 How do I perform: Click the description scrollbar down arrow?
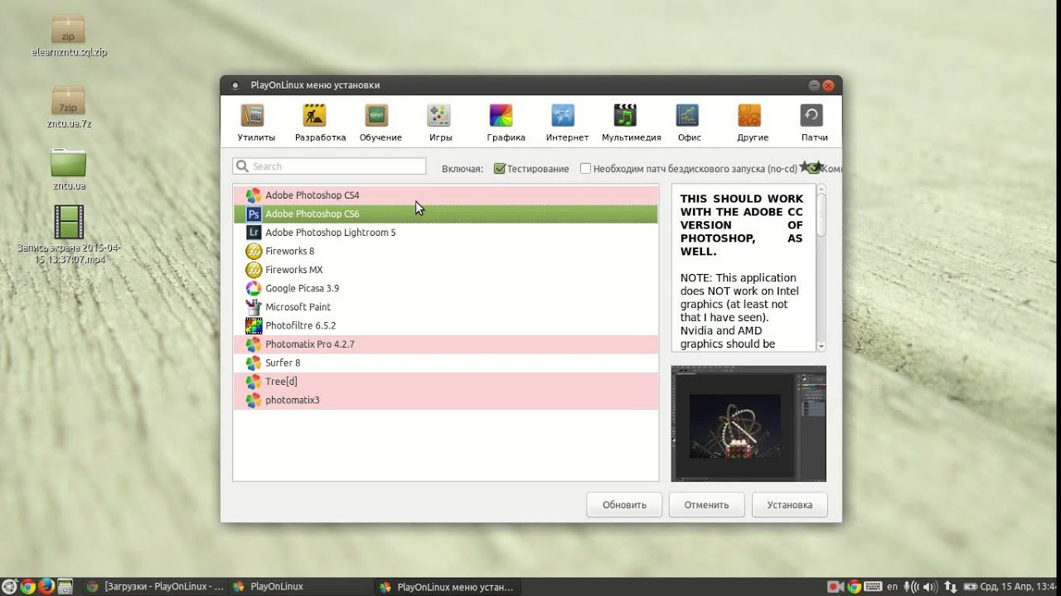821,346
